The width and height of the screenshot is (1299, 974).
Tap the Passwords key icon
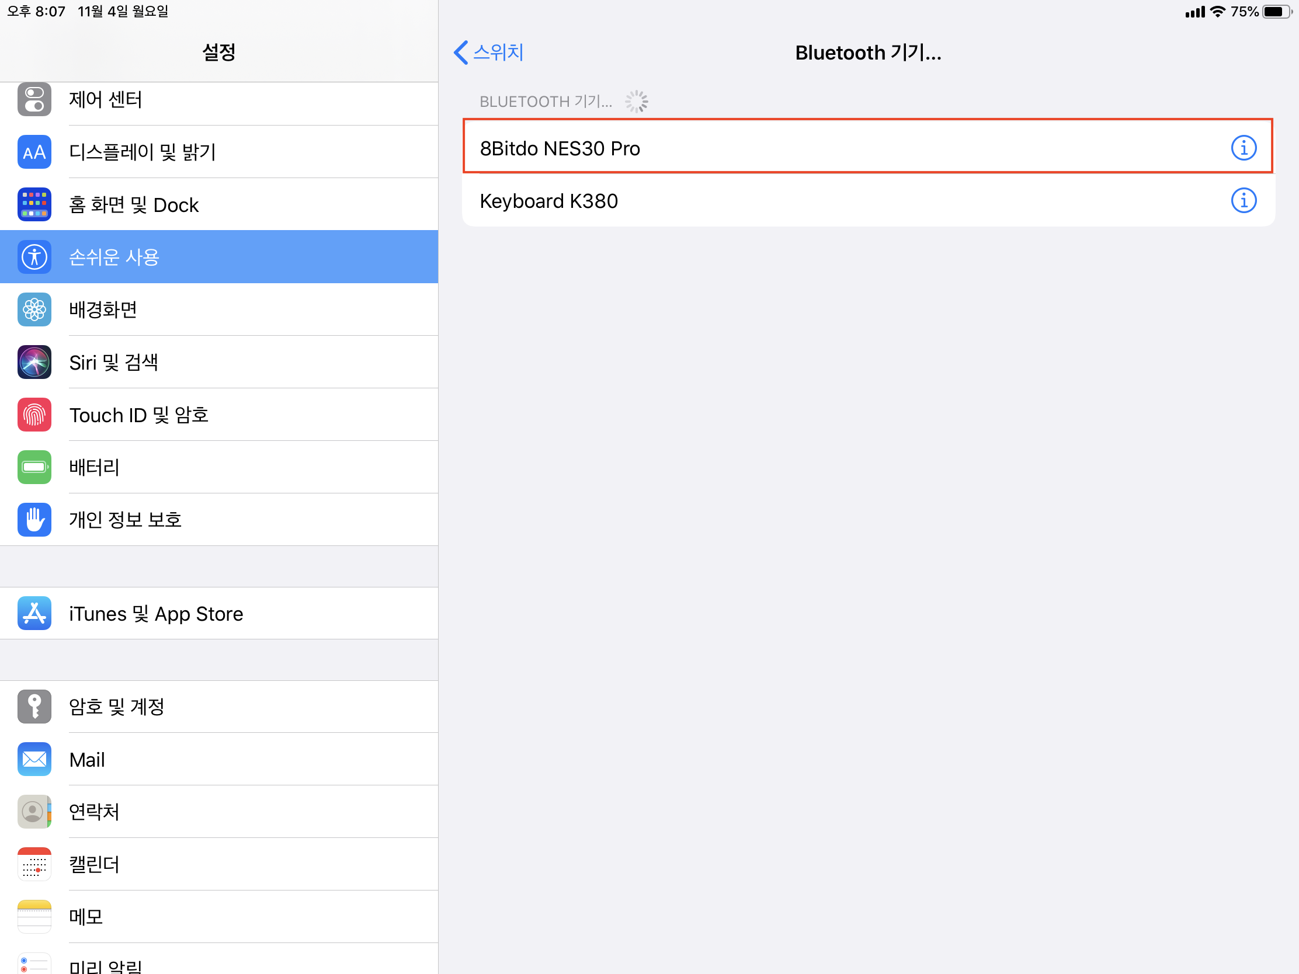[x=34, y=707]
